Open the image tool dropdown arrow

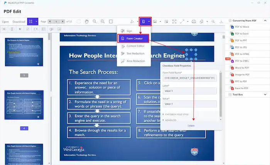[160, 21]
